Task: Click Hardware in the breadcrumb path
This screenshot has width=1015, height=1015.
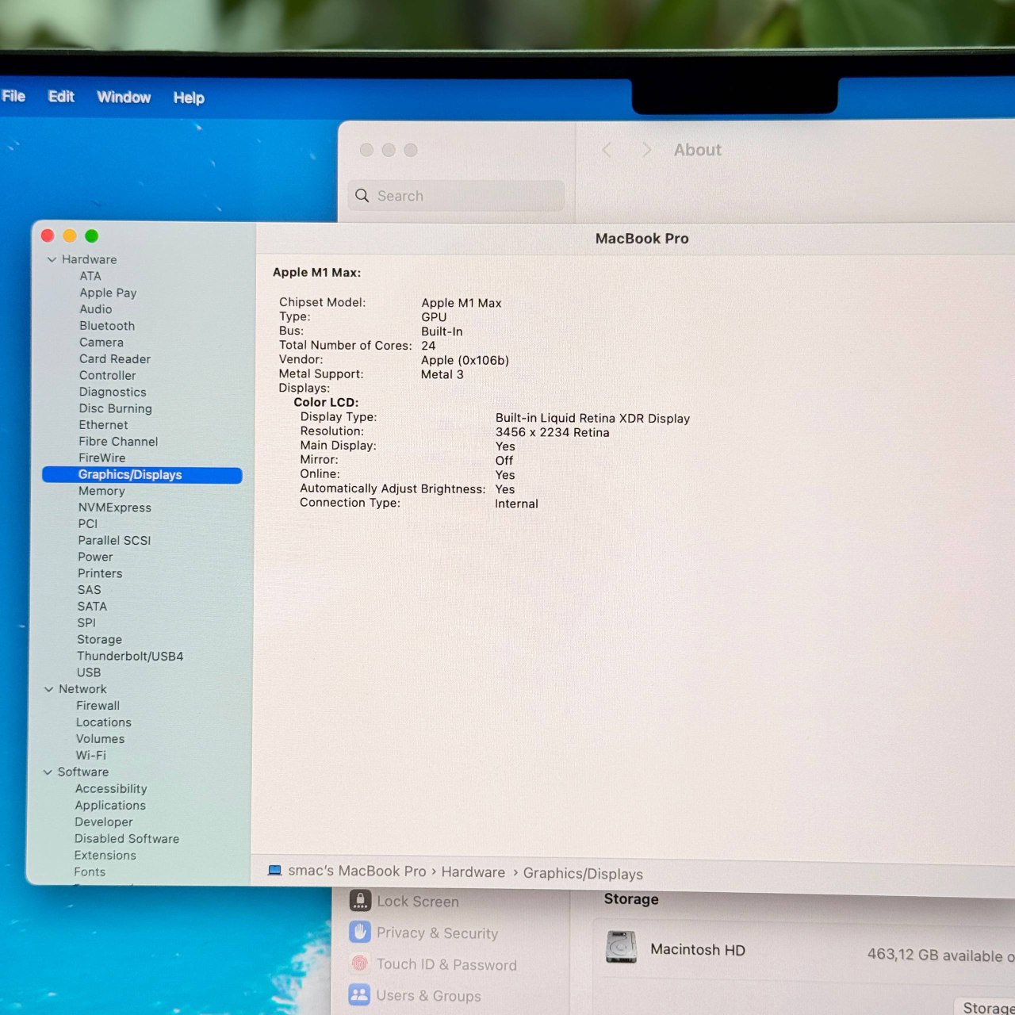Action: pos(473,872)
